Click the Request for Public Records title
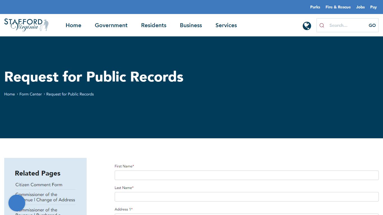Viewport: 383px width, 215px height. pyautogui.click(x=94, y=77)
